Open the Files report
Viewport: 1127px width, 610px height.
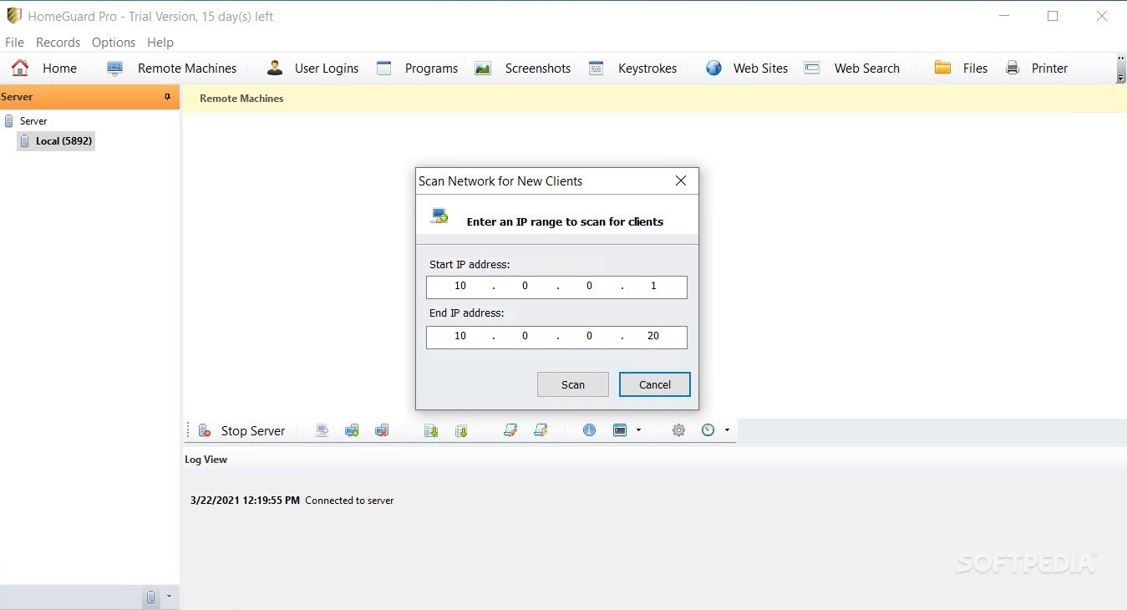click(x=961, y=69)
